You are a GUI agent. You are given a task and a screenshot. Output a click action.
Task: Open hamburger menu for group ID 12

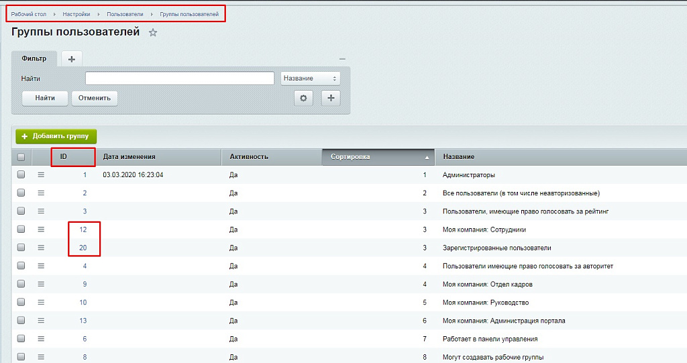tap(41, 229)
